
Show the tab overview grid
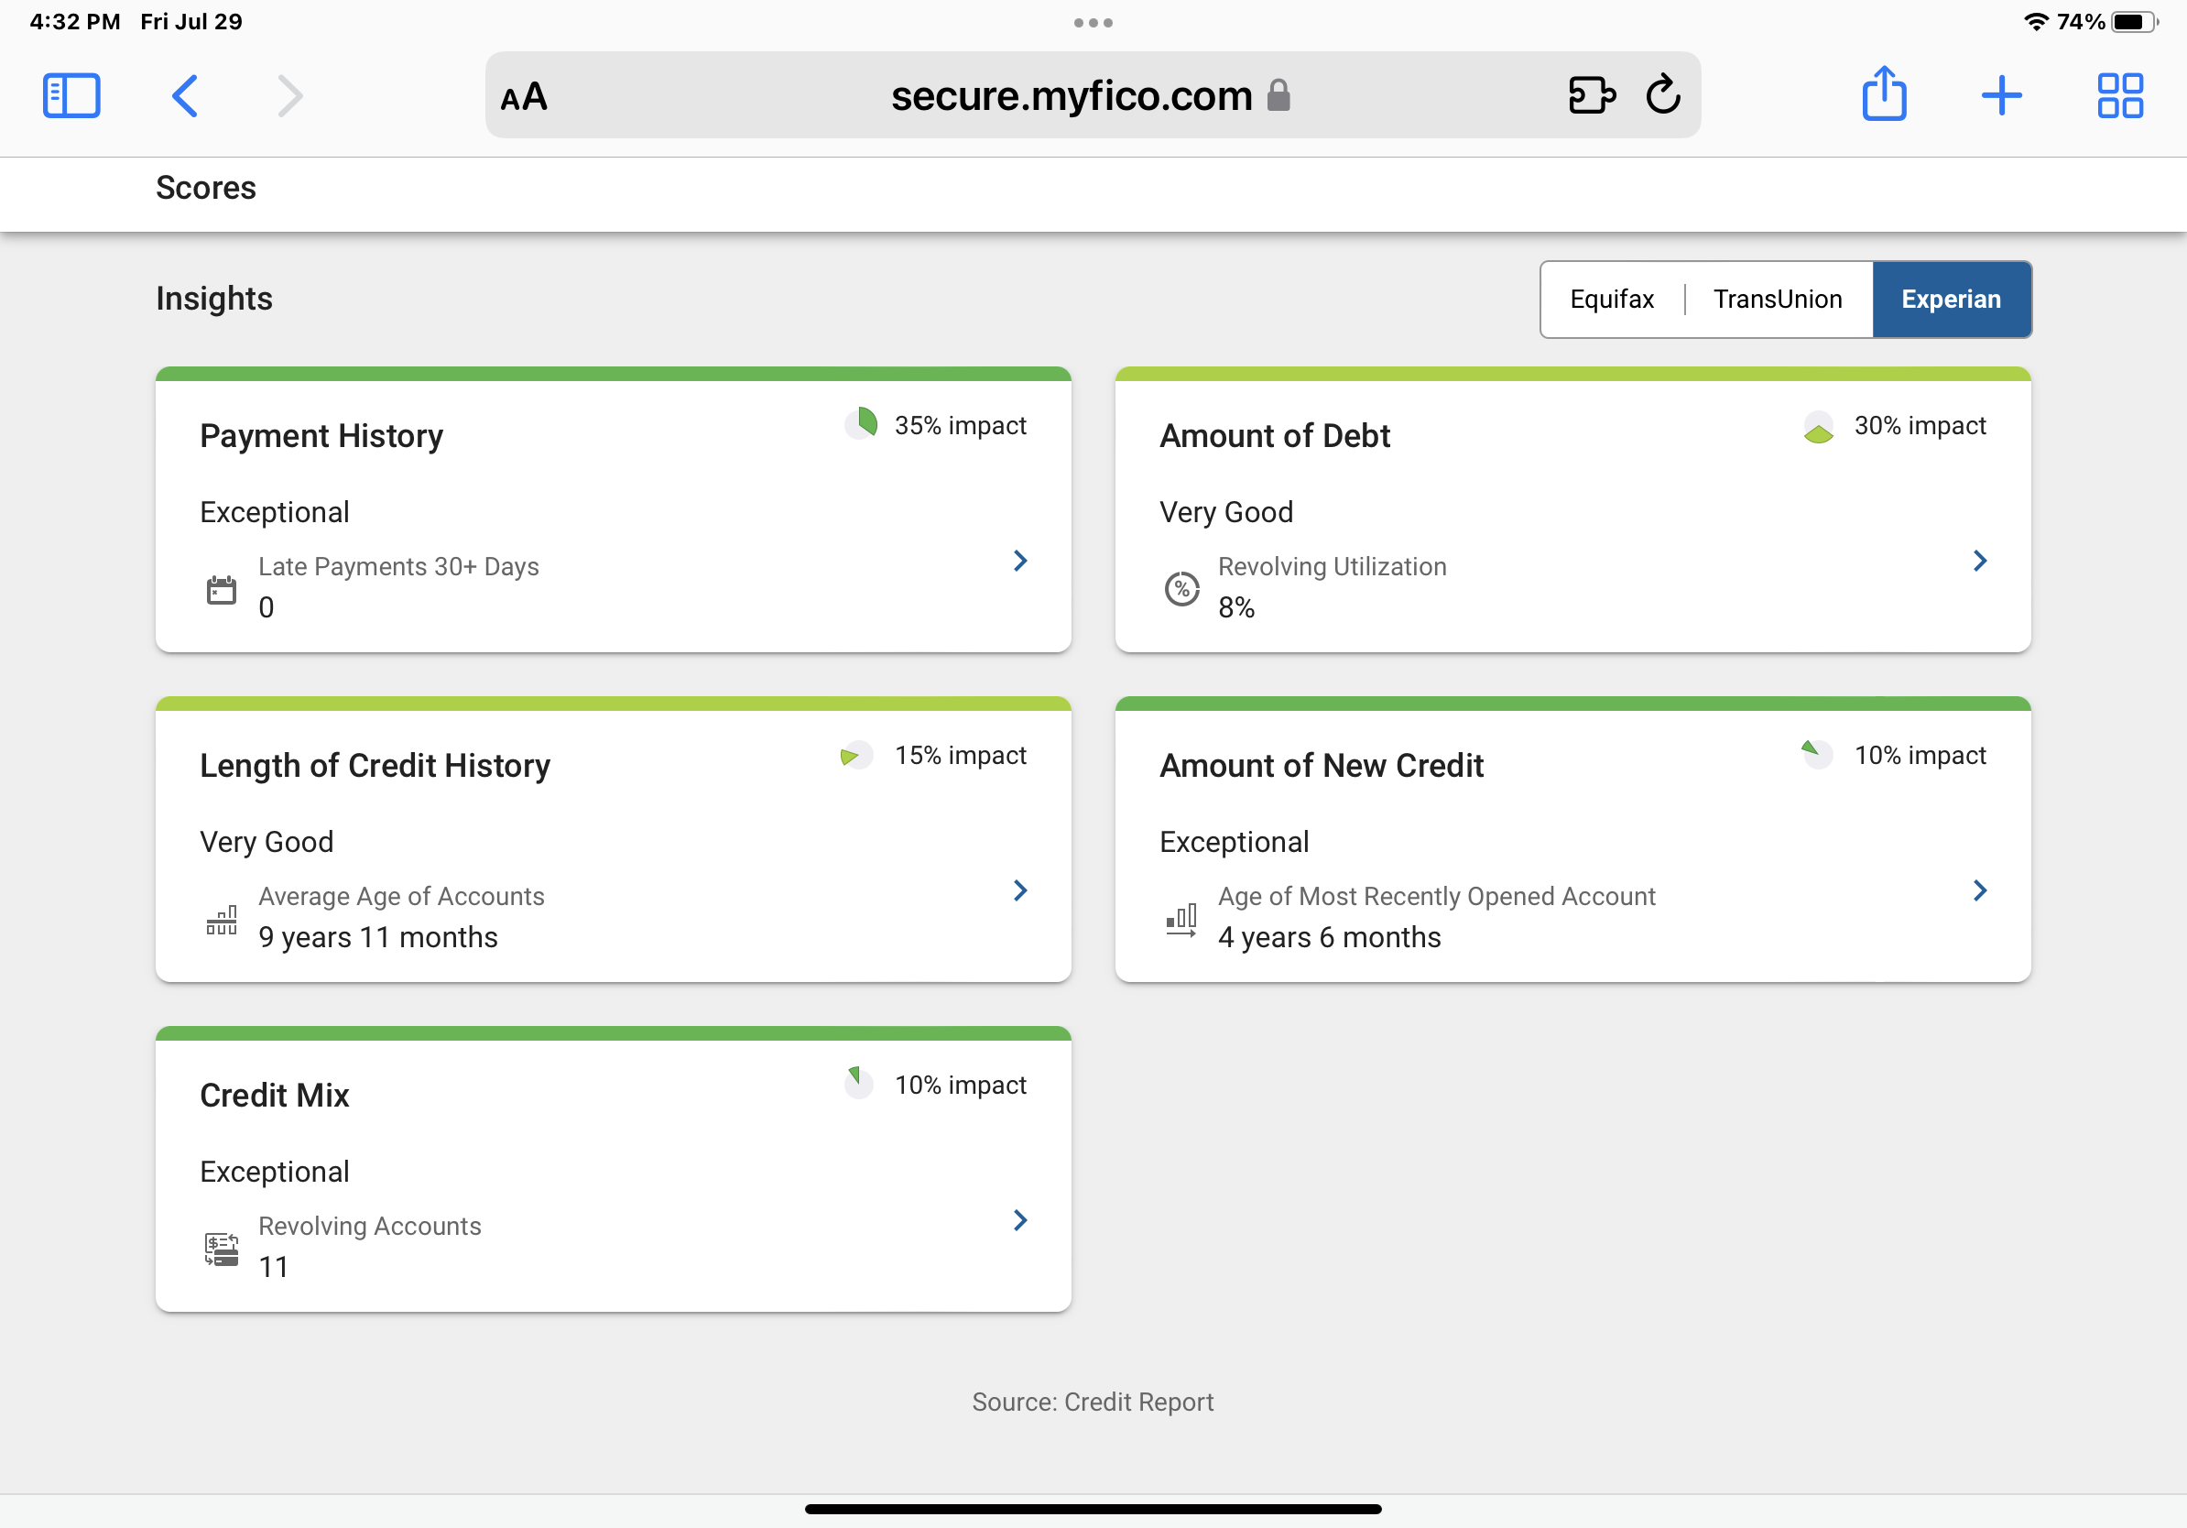(x=2118, y=95)
